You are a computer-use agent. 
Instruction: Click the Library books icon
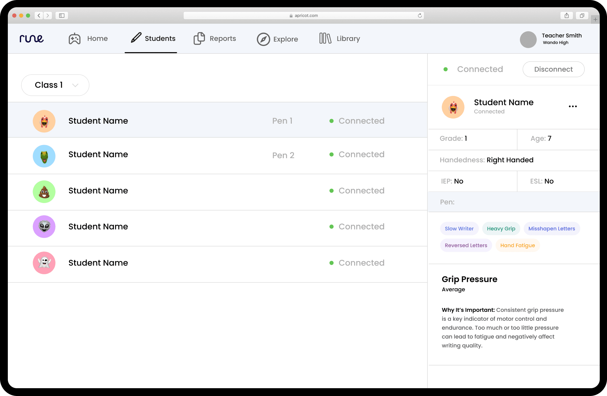(x=325, y=38)
